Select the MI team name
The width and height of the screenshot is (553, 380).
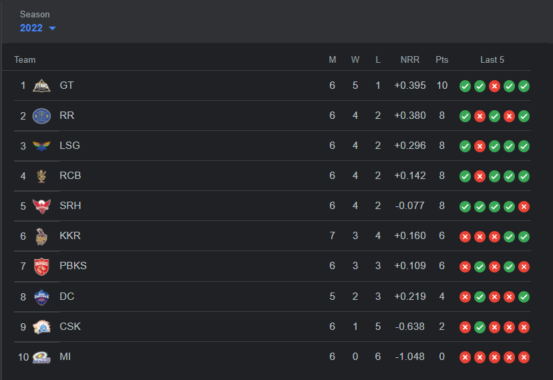pos(65,357)
